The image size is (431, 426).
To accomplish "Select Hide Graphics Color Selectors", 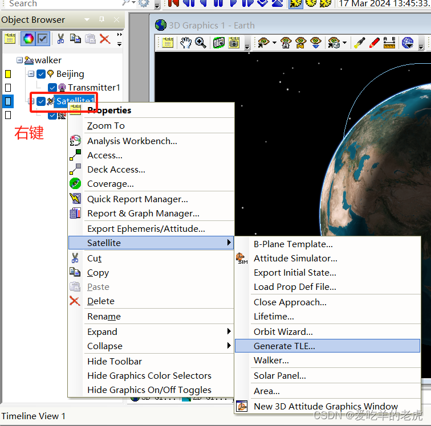I will tap(151, 375).
